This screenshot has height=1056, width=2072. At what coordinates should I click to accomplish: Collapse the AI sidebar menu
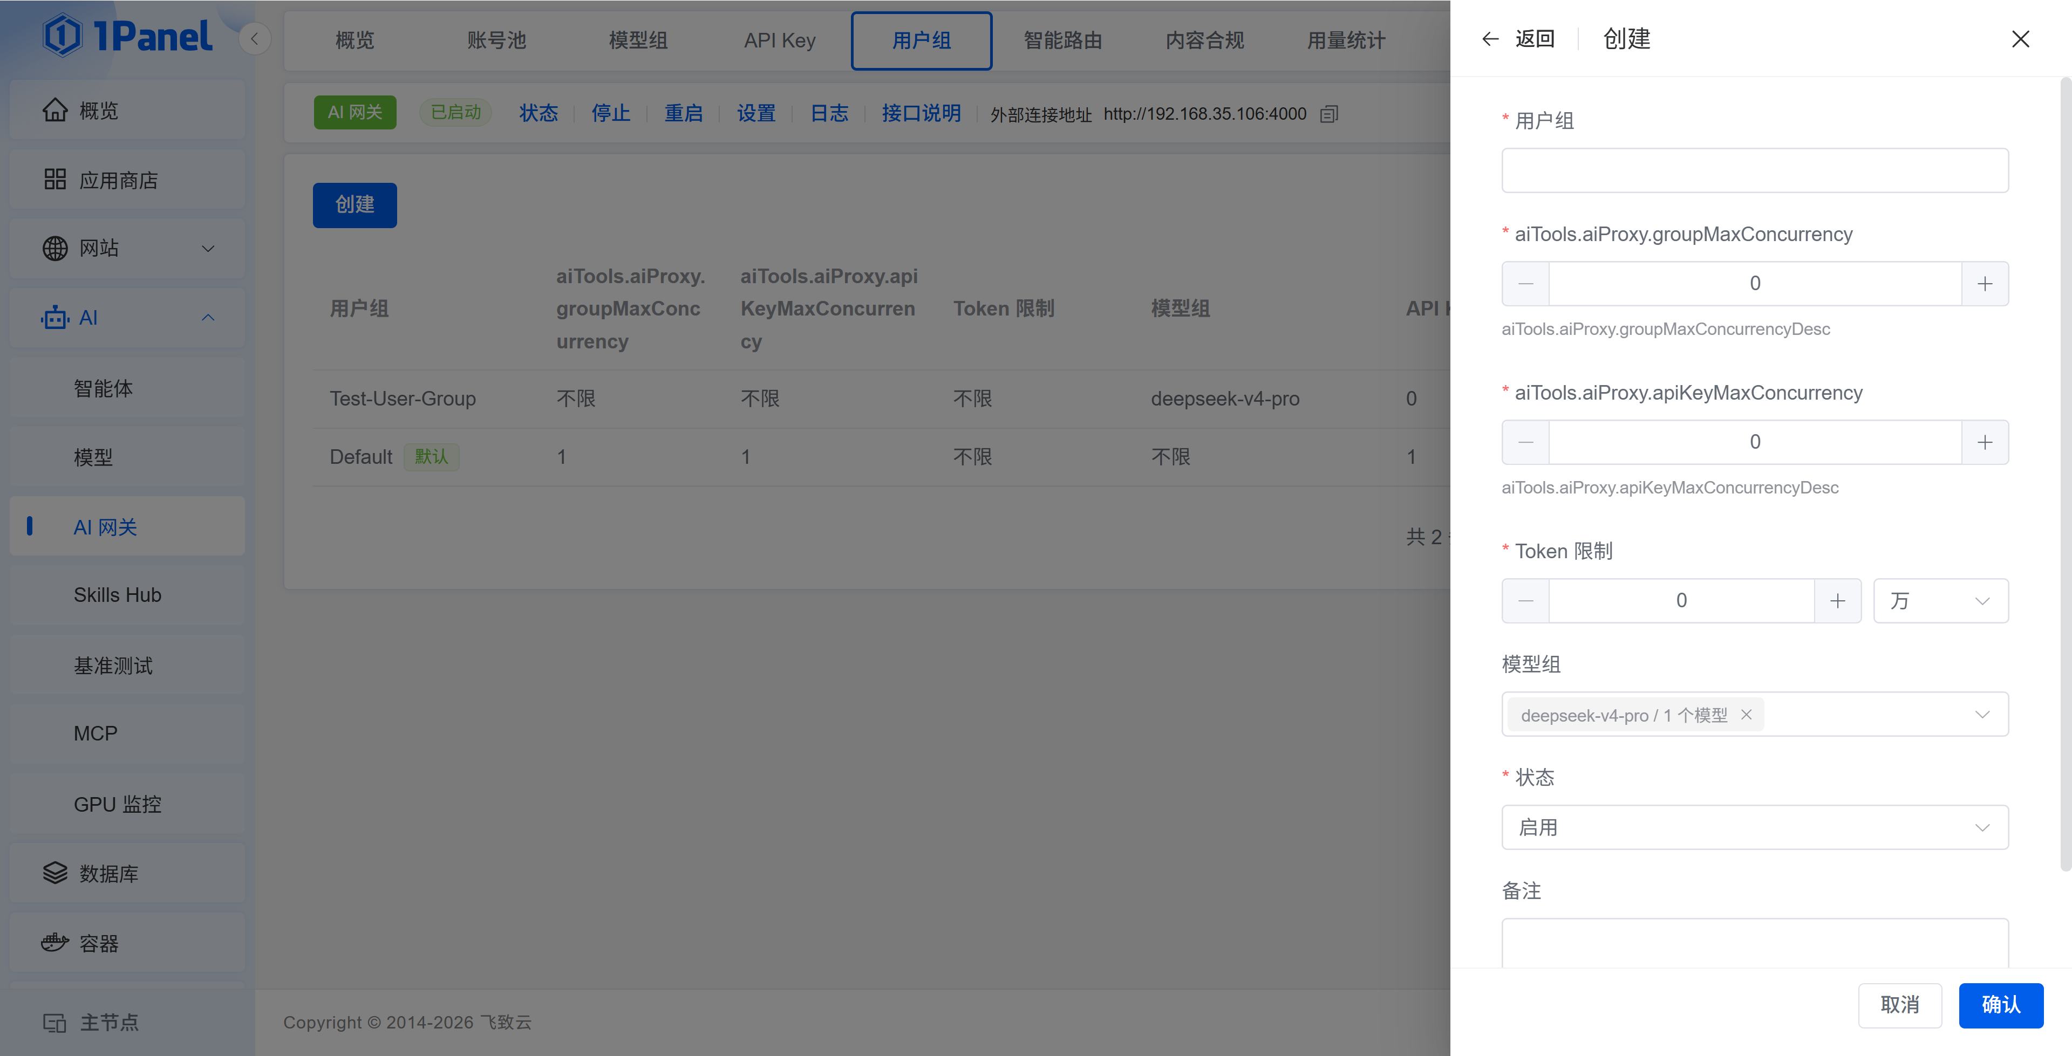pyautogui.click(x=208, y=318)
